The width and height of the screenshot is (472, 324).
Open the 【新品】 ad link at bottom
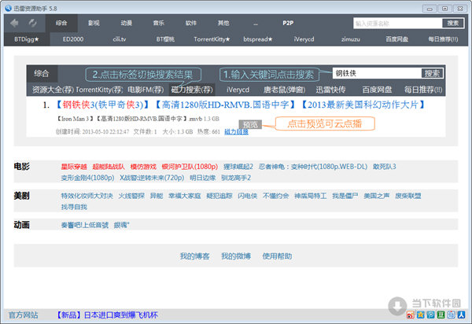pyautogui.click(x=107, y=315)
